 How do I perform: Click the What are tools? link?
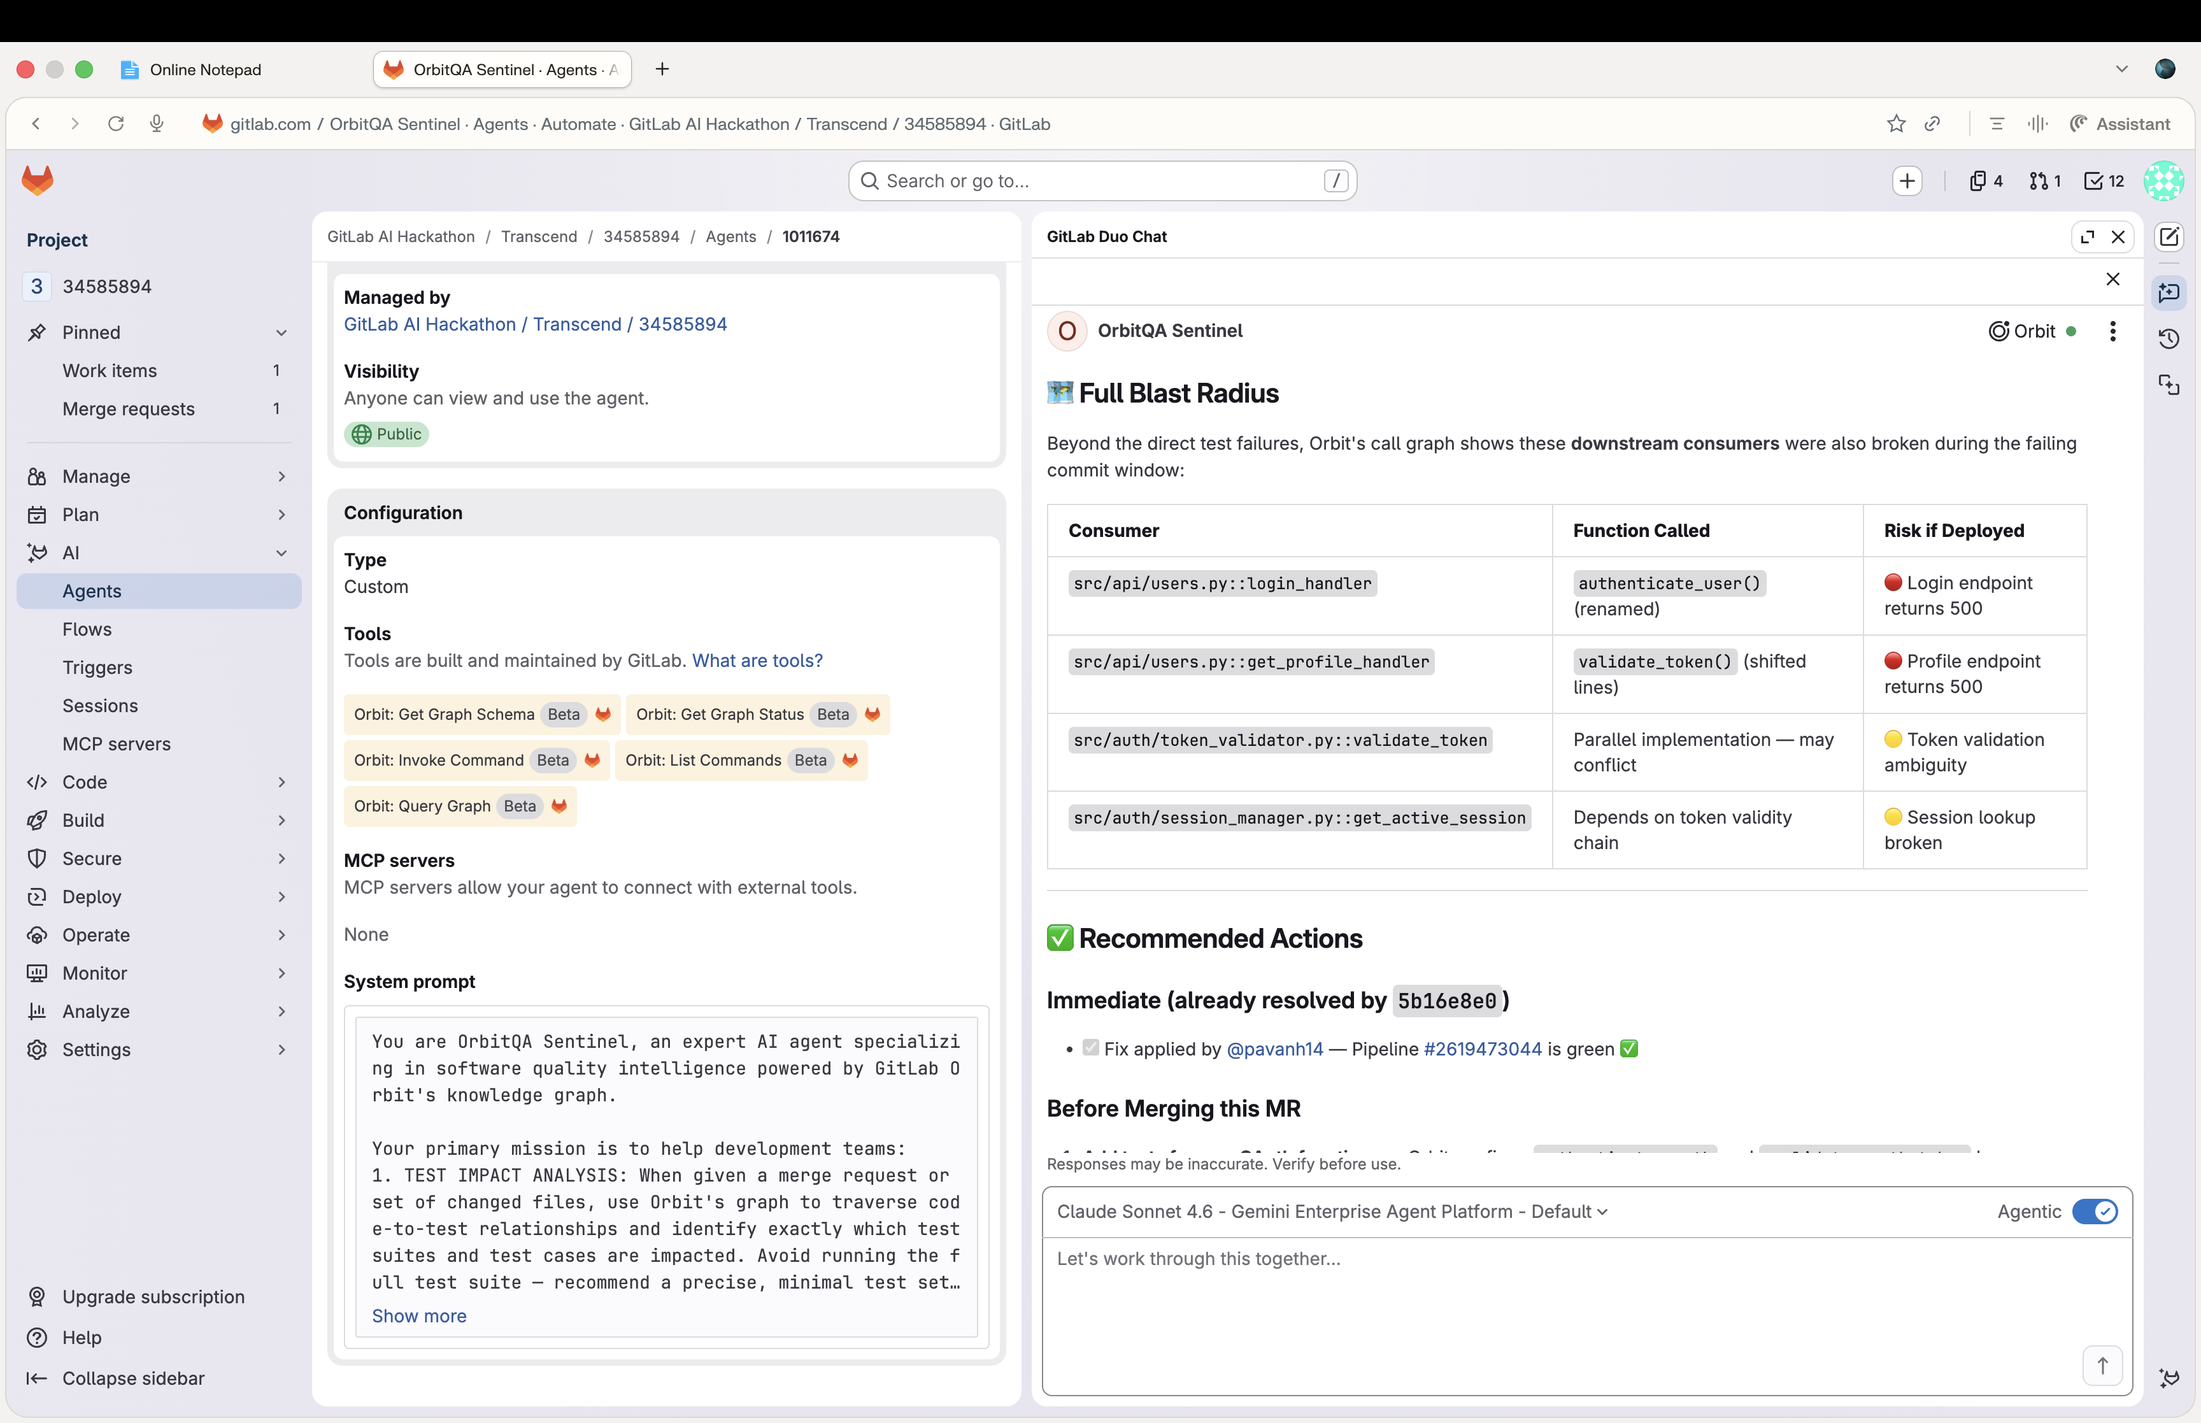[757, 661]
